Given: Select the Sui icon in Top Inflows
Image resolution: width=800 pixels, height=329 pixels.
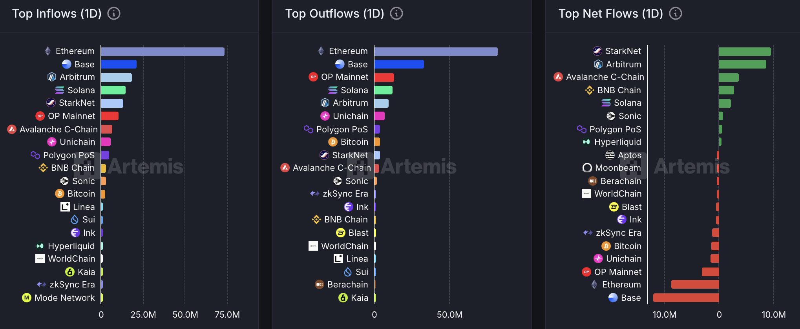Looking at the screenshot, I should (x=75, y=220).
